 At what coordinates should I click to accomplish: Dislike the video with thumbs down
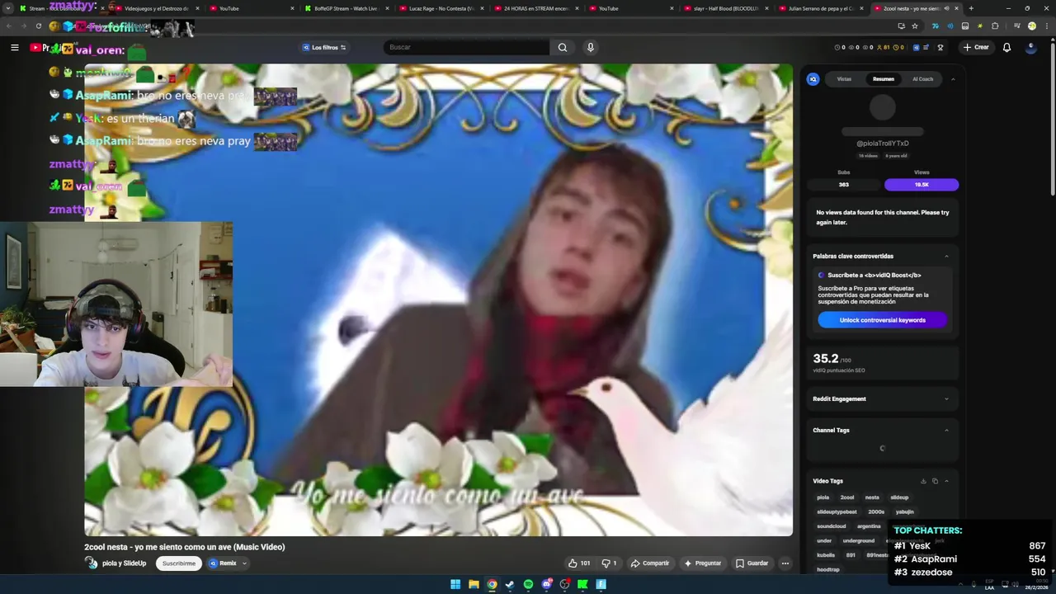click(609, 563)
